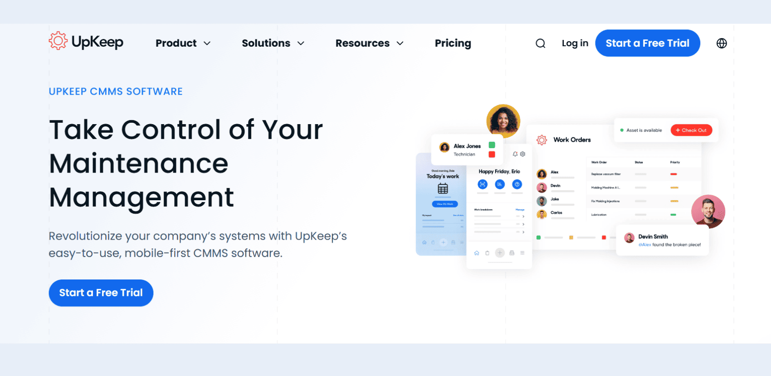Expand the chevron beside Product
The width and height of the screenshot is (771, 376).
coord(207,43)
